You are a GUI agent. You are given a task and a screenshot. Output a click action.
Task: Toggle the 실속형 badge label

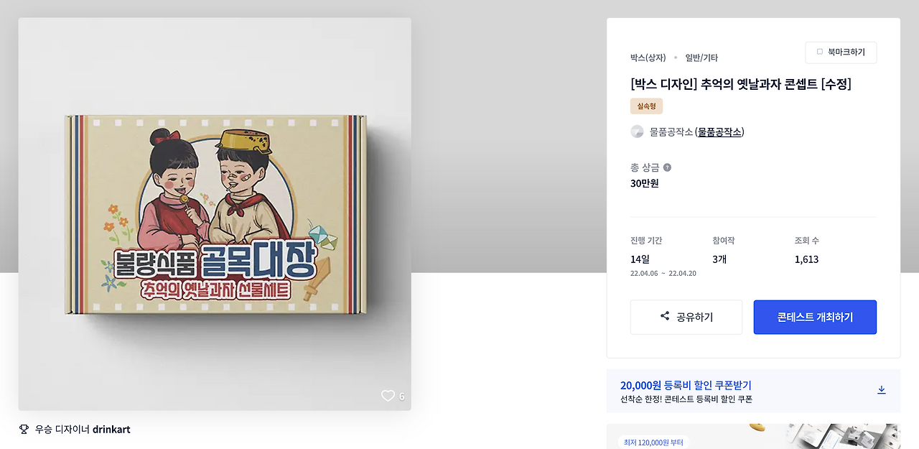tap(644, 106)
